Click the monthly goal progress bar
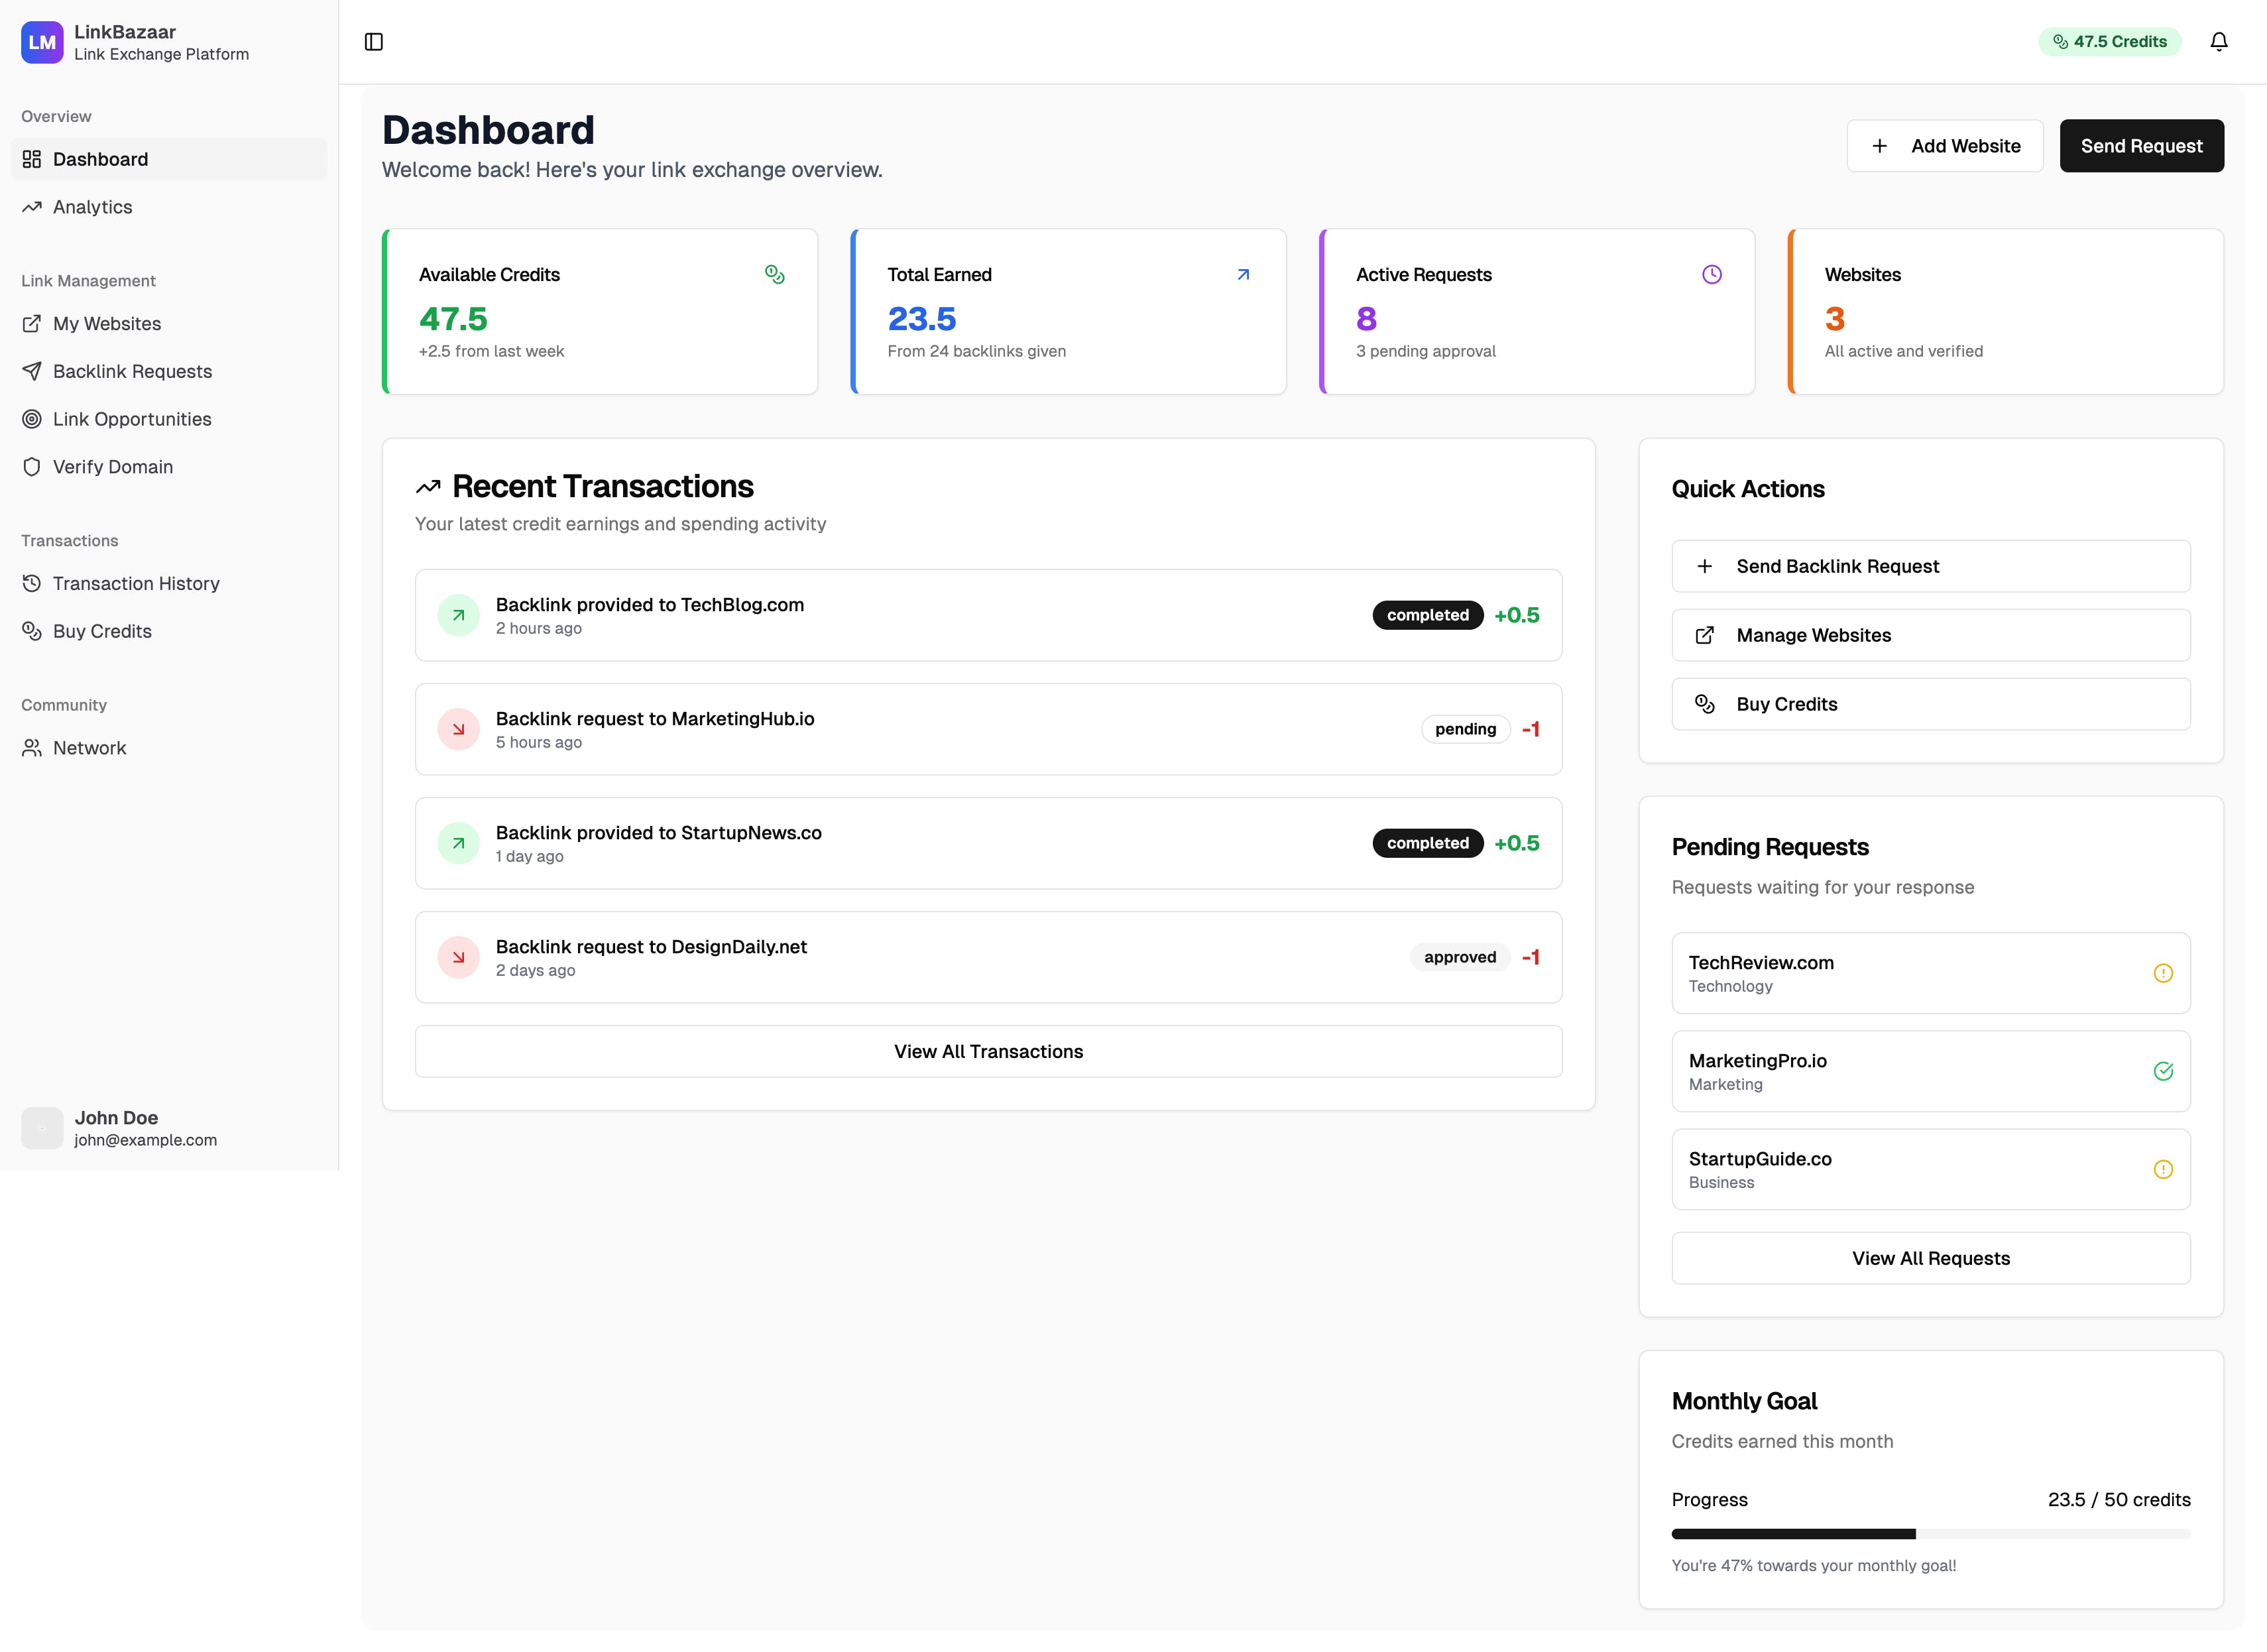2267x1652 pixels. click(1930, 1534)
